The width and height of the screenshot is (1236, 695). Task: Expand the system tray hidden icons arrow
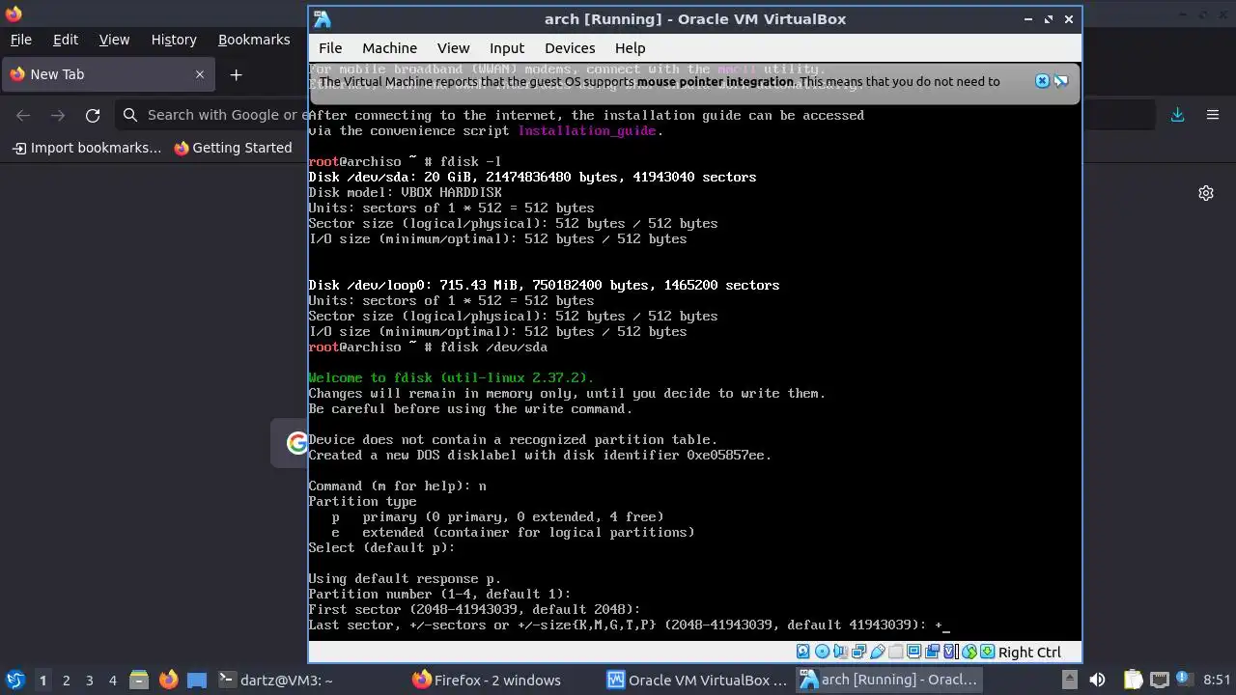1069,680
